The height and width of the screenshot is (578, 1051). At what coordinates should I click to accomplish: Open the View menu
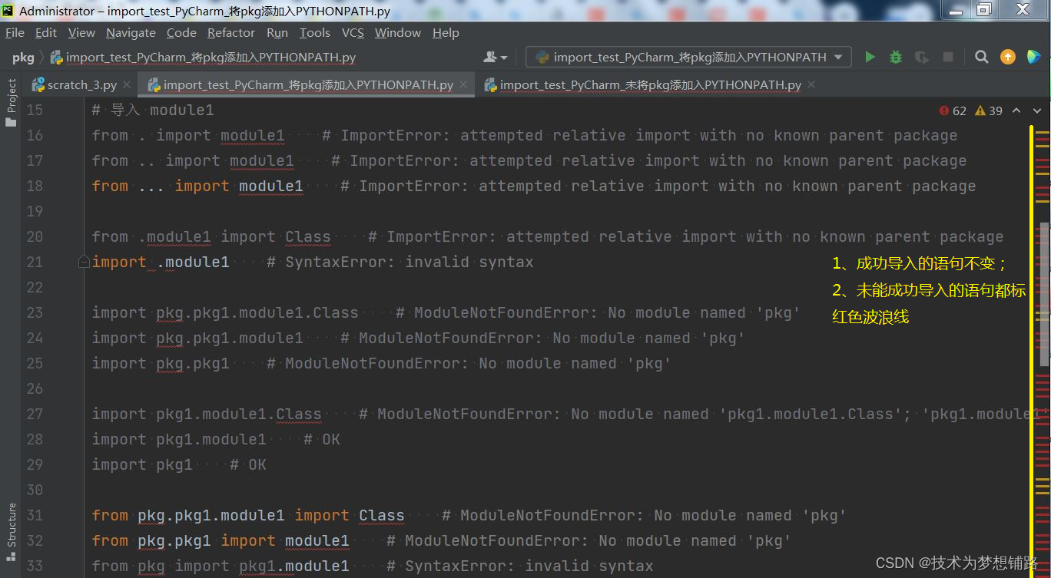pyautogui.click(x=81, y=32)
